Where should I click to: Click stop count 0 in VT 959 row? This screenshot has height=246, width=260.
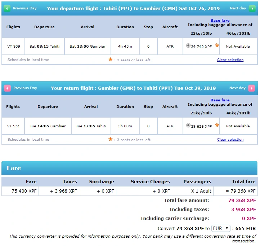148,46
